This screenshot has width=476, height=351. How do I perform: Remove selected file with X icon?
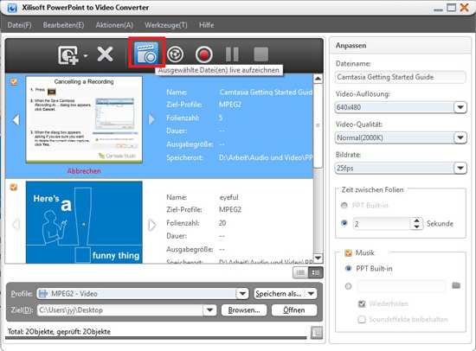pos(105,54)
